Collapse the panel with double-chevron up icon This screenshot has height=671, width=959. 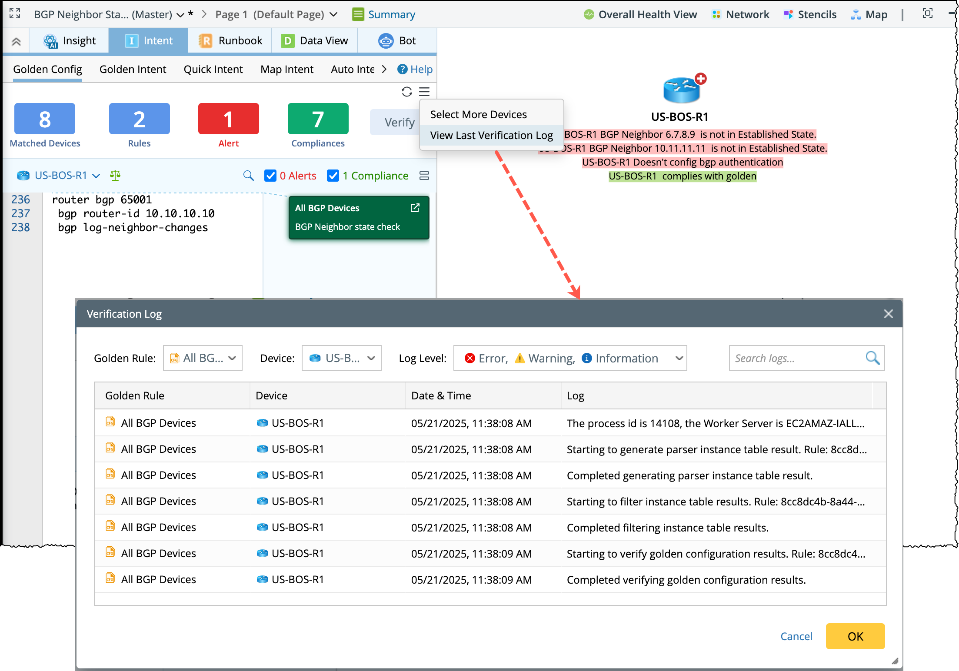(x=16, y=42)
